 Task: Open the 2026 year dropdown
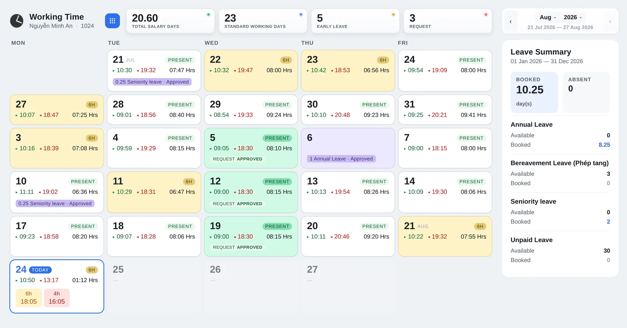573,17
